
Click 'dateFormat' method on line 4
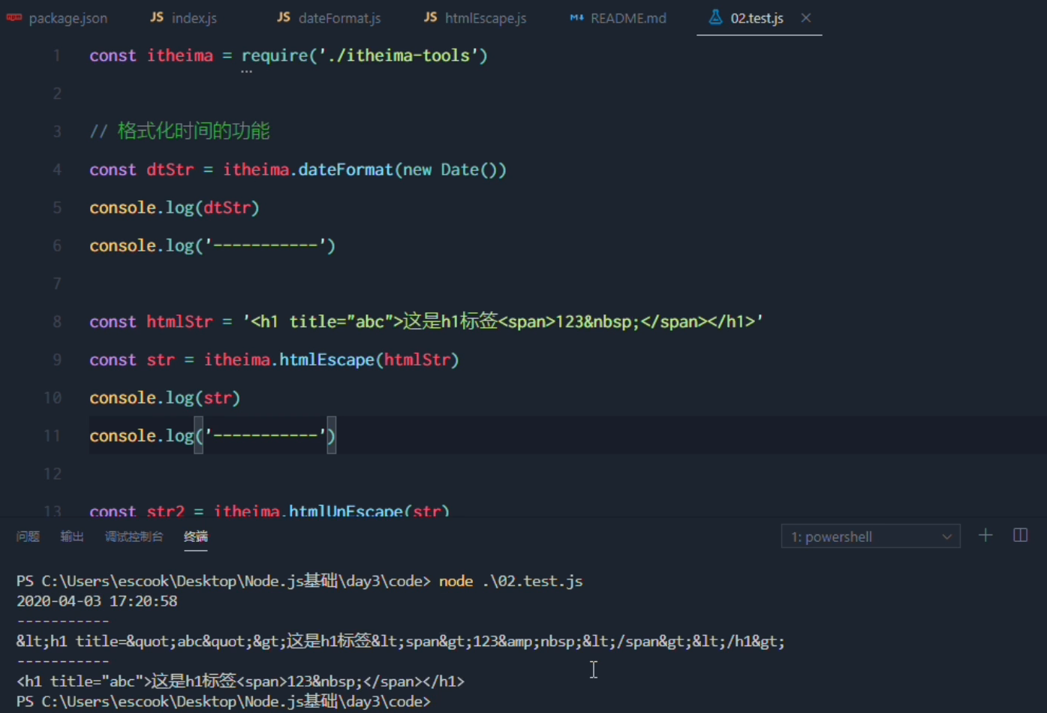345,170
